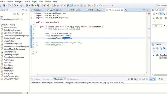The image size is (167, 94).
Task: Open Task List view menu triangle
Action: click(x=154, y=21)
